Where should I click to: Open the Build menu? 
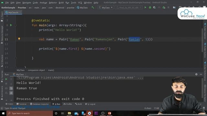pyautogui.click(x=61, y=3)
